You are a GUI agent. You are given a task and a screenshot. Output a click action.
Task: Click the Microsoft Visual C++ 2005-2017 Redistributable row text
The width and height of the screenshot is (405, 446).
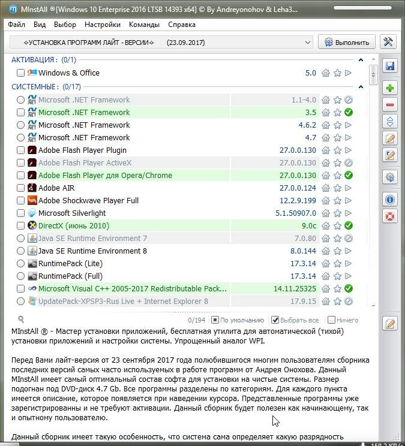coord(133,289)
